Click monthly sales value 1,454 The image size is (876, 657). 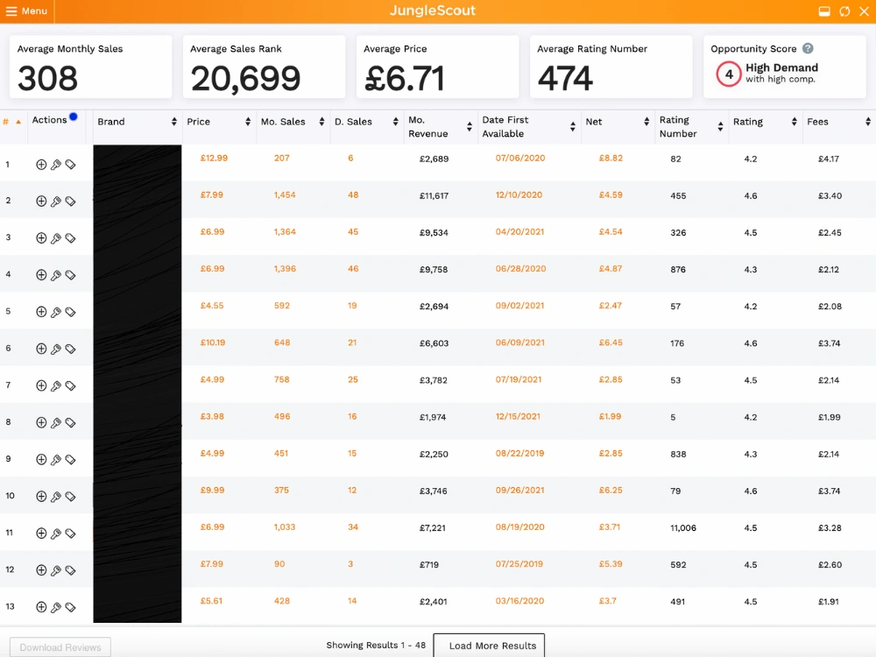[285, 195]
